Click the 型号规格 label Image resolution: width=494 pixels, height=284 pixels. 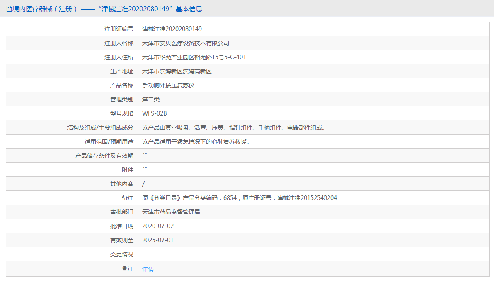click(x=121, y=113)
